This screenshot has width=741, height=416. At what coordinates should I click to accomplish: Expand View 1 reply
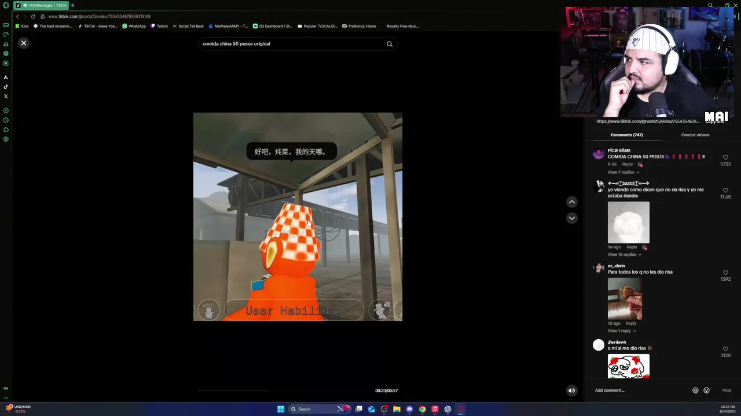[622, 331]
